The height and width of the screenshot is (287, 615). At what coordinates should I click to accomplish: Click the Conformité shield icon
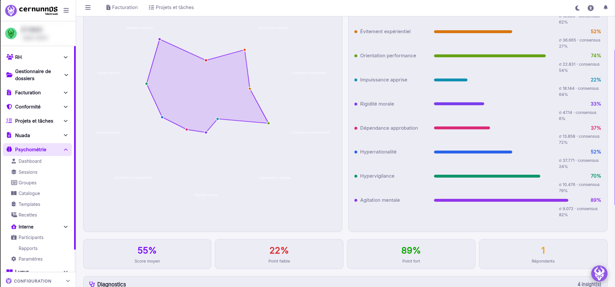point(9,107)
